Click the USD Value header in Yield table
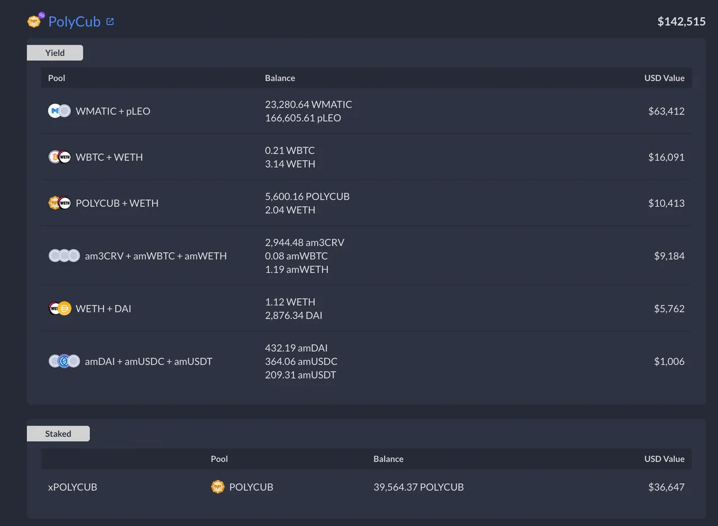This screenshot has width=718, height=526. pos(664,78)
